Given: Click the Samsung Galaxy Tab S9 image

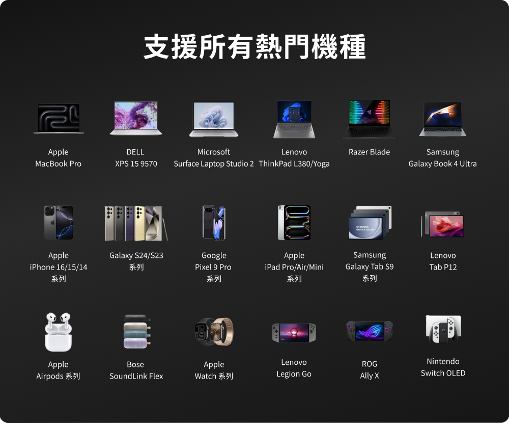Looking at the screenshot, I should pyautogui.click(x=370, y=223).
